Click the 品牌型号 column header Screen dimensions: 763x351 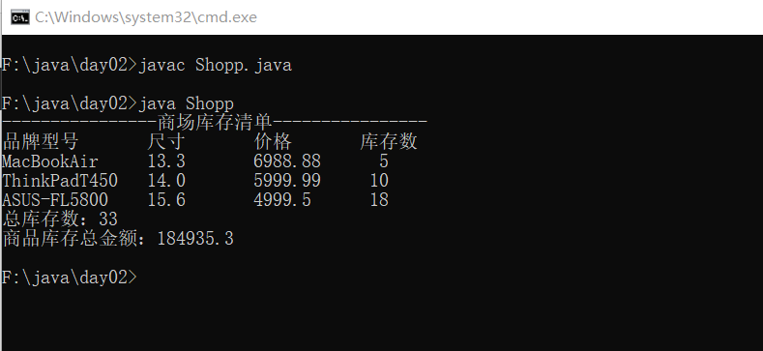pyautogui.click(x=40, y=142)
